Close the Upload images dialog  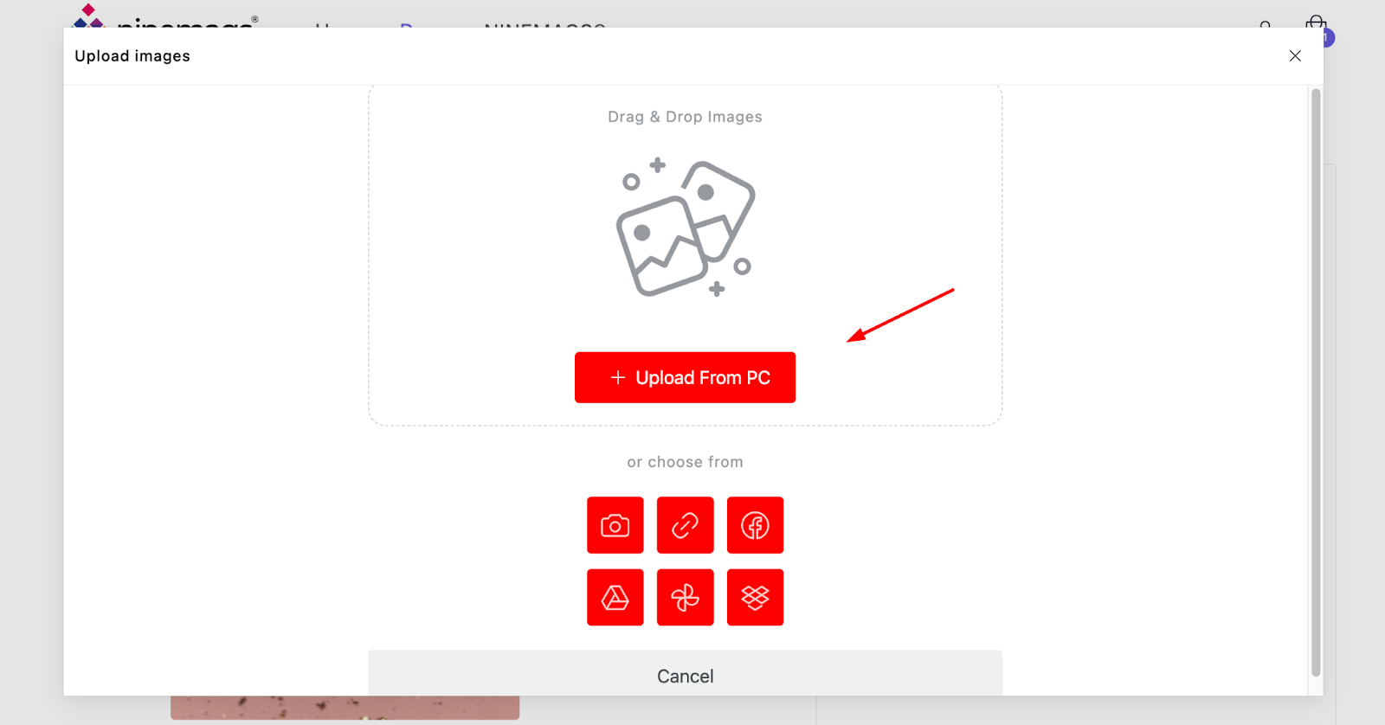(1295, 56)
